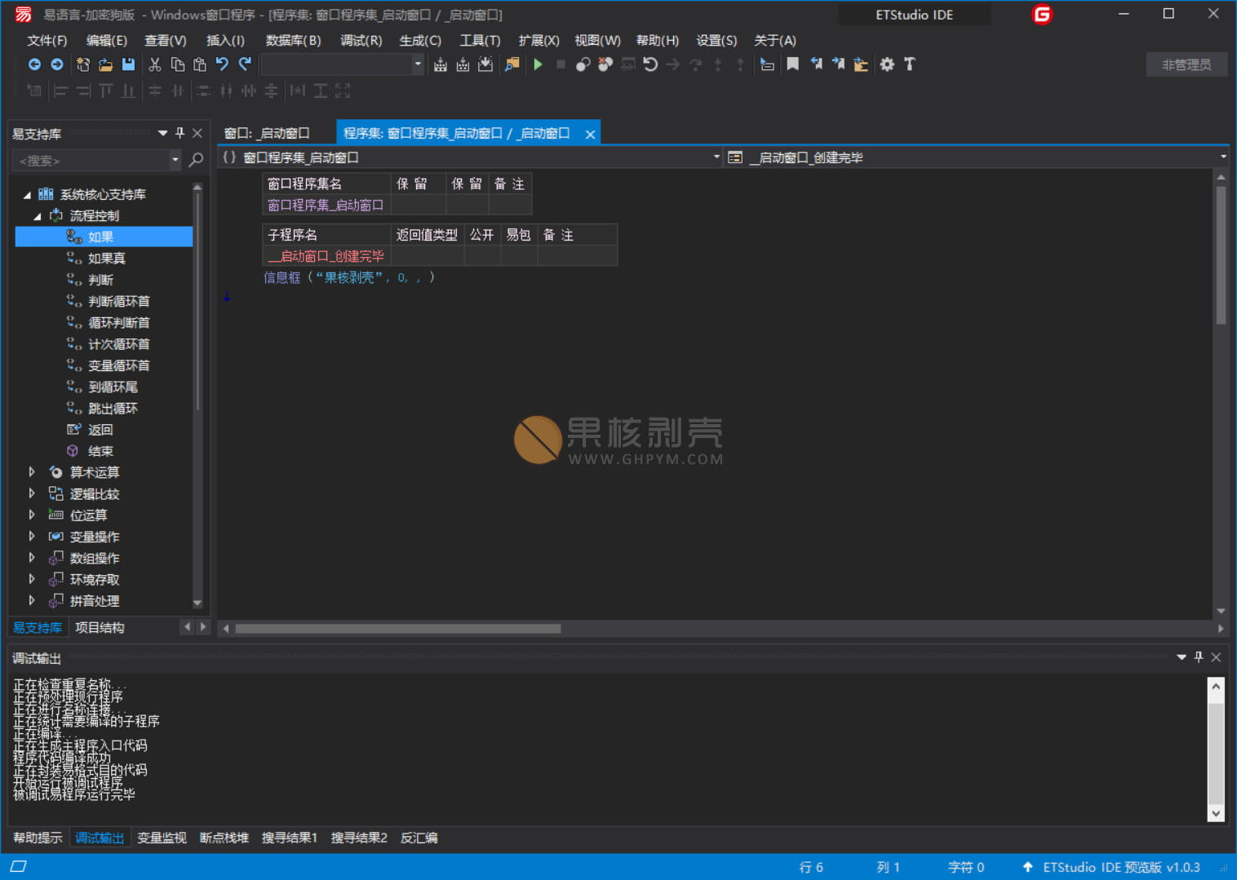1237x880 pixels.
Task: Jump to next bookmark icon
Action: point(838,64)
